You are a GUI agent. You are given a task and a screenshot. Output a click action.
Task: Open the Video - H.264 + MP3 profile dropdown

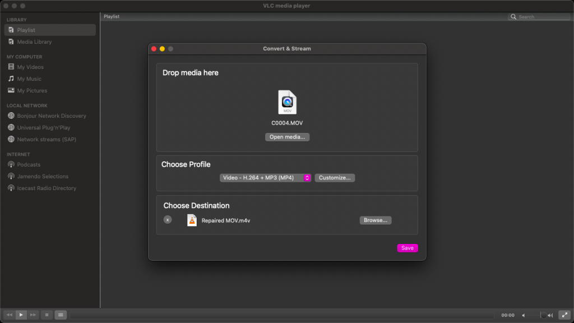click(x=265, y=178)
